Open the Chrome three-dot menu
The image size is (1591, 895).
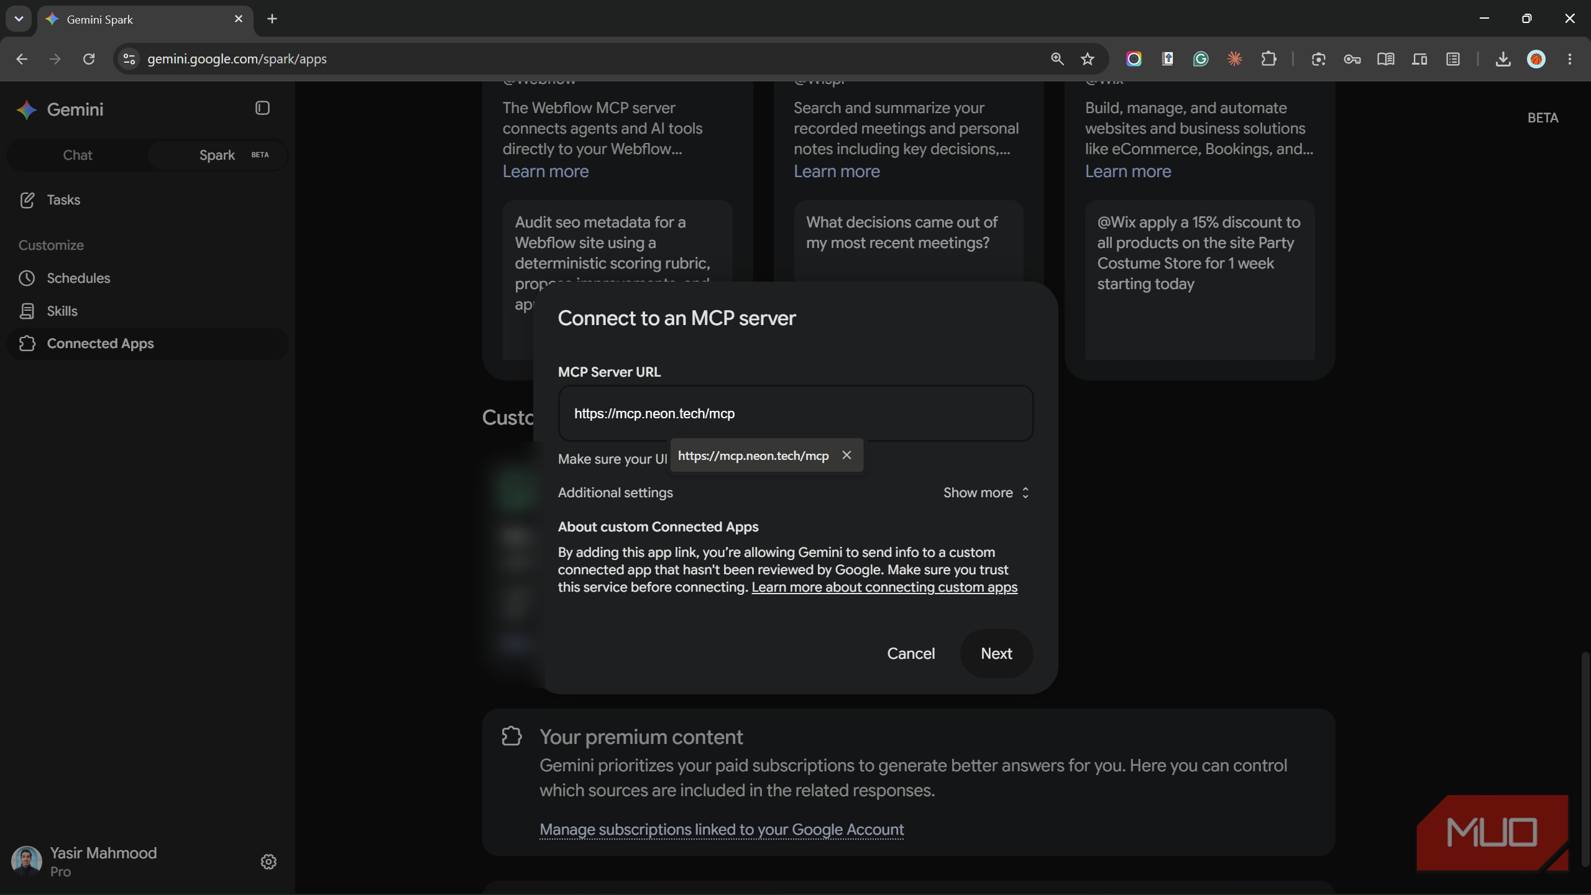(1570, 59)
